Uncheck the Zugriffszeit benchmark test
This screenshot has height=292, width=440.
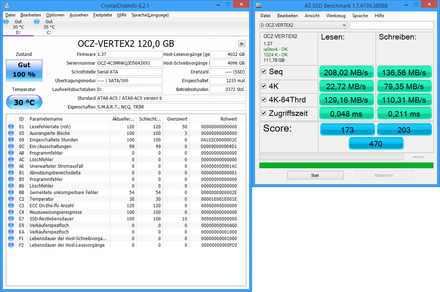coord(263,113)
